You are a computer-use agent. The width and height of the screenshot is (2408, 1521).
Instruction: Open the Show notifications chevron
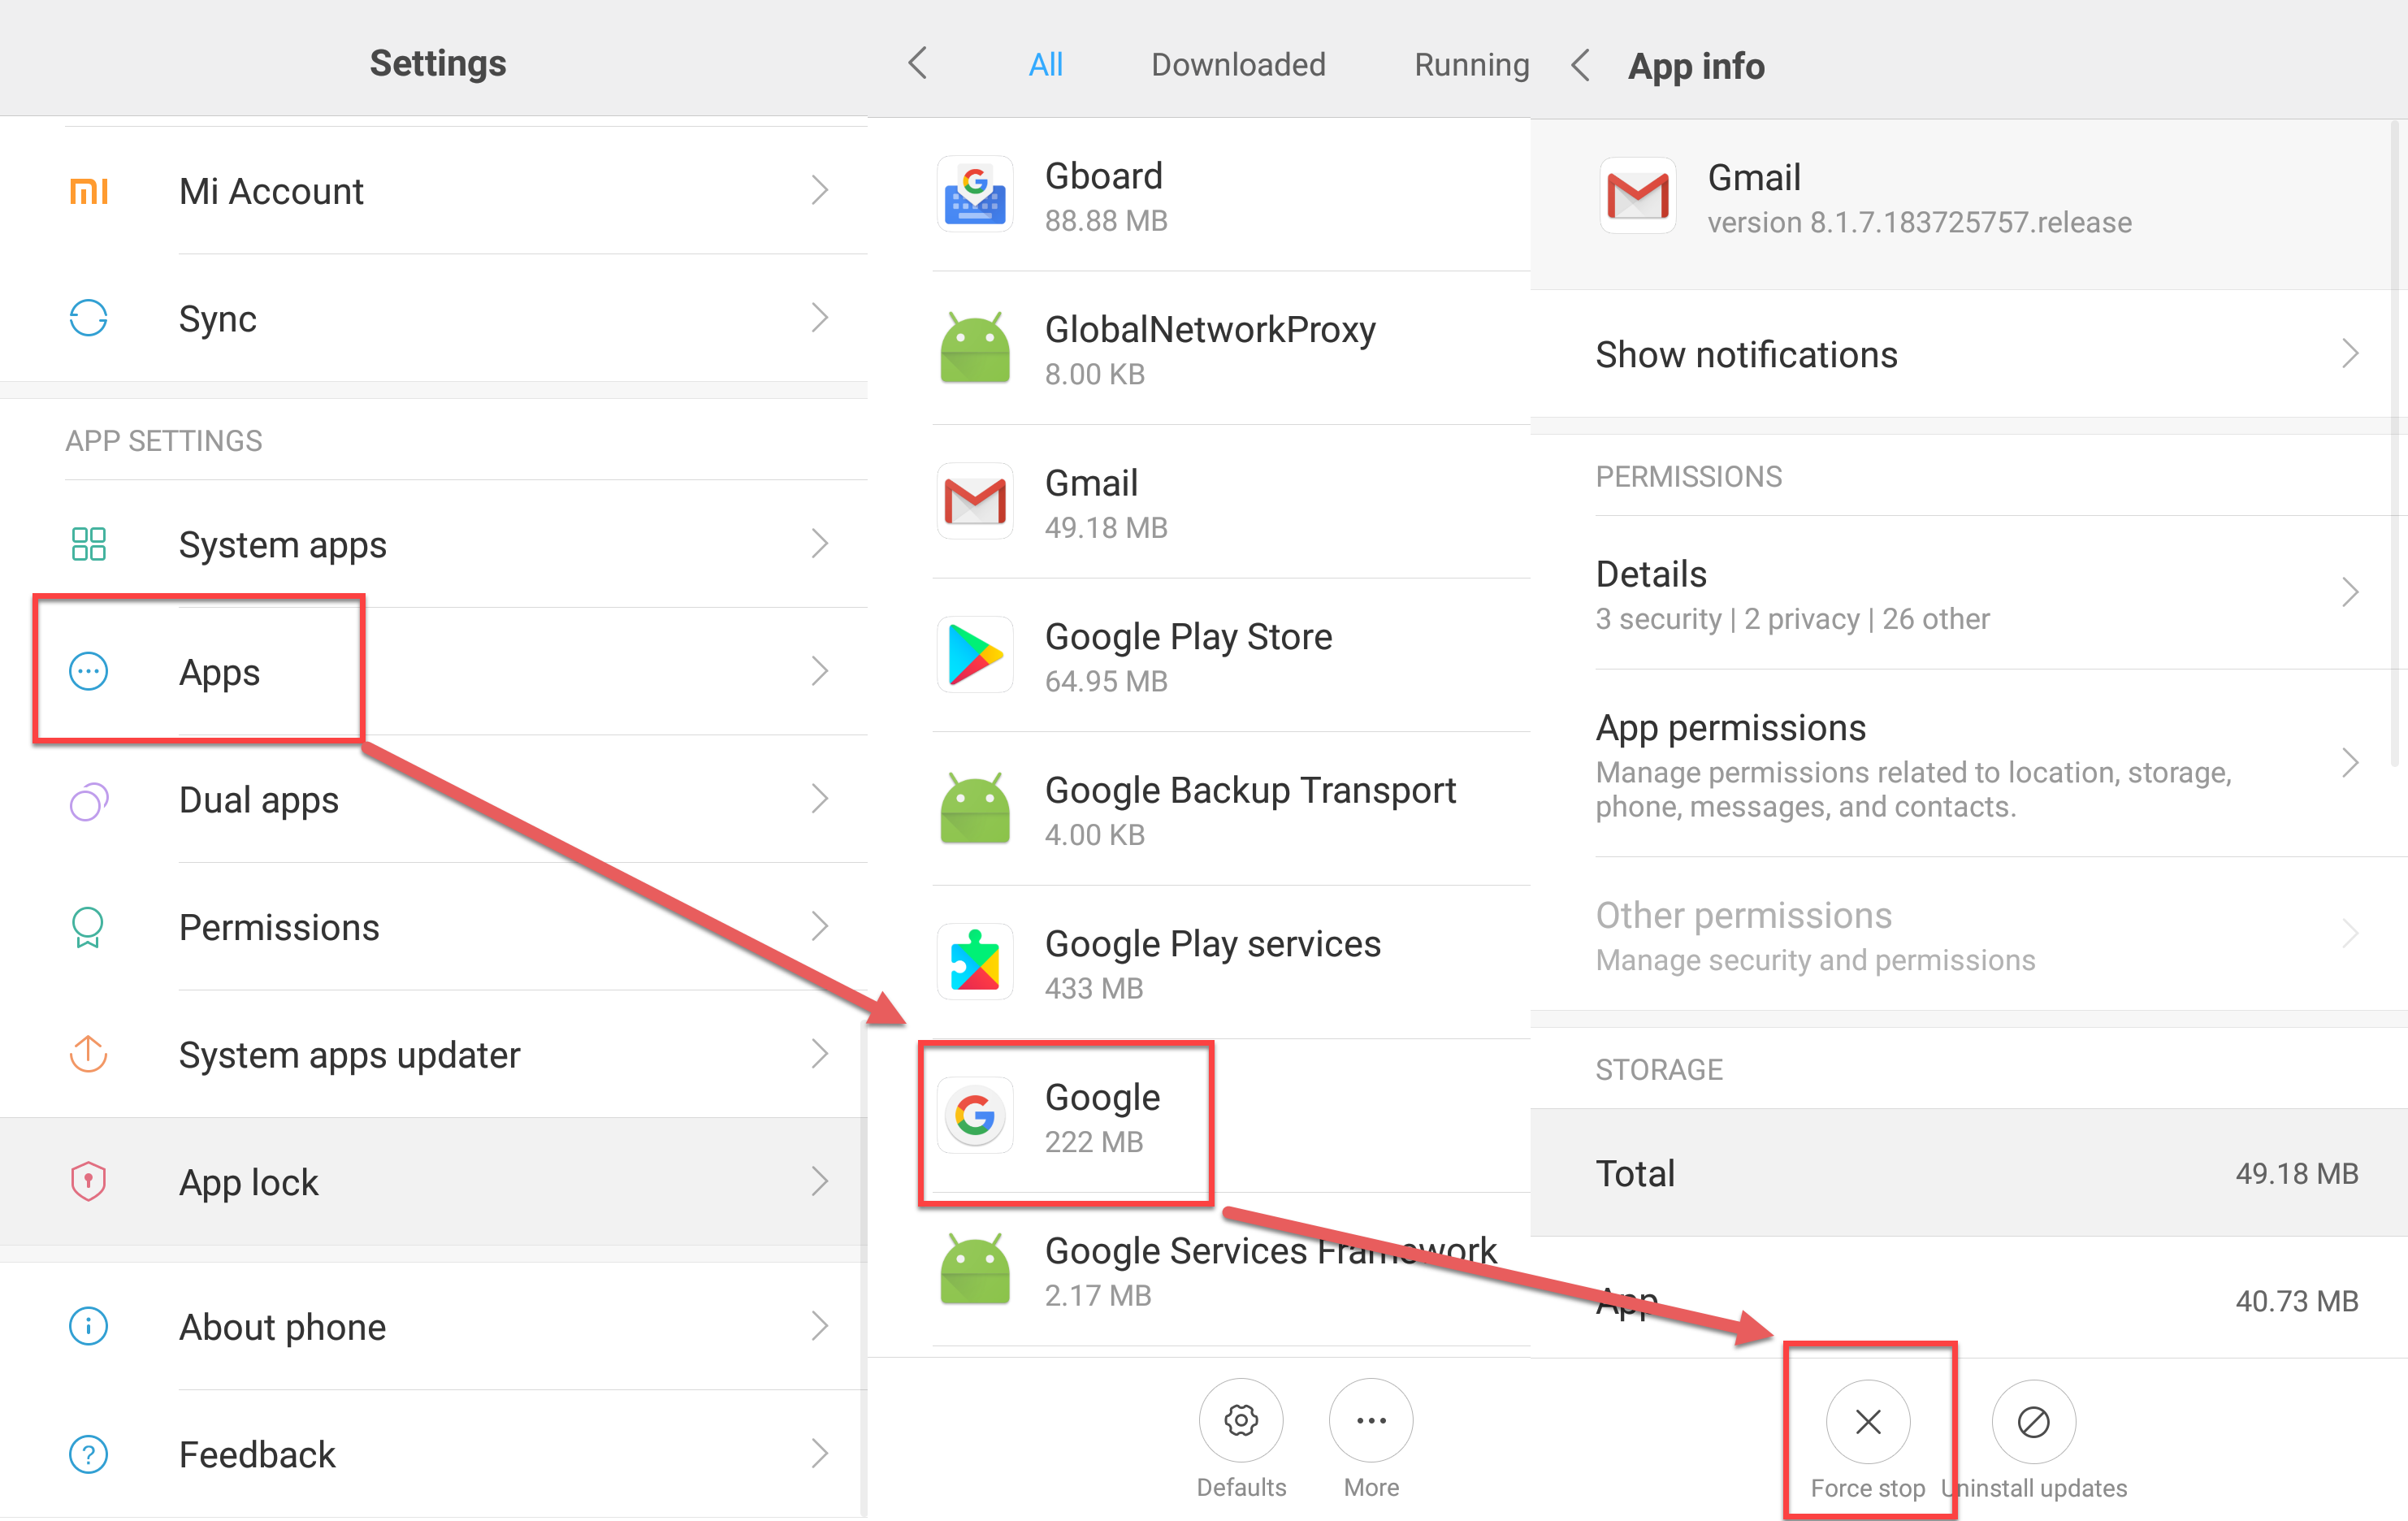tap(2351, 353)
